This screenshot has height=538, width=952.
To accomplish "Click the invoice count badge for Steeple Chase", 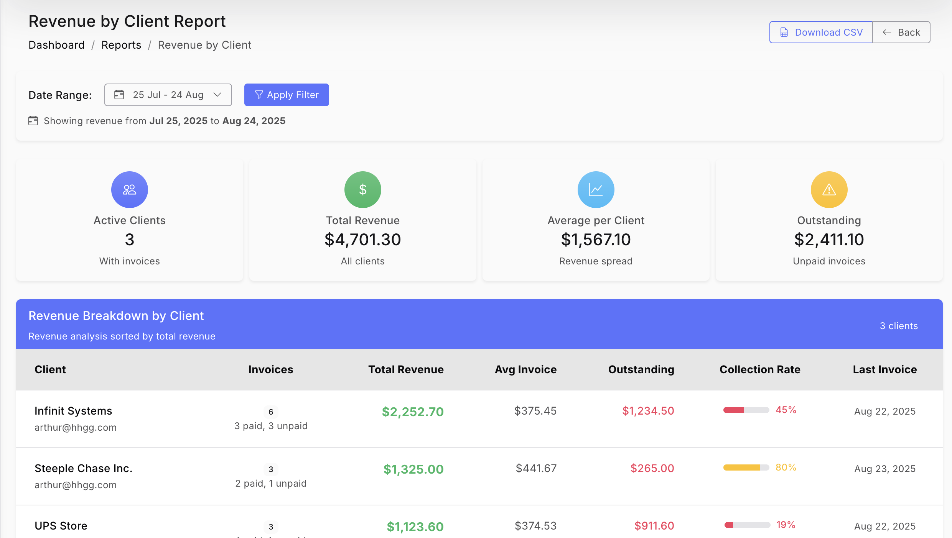I will pyautogui.click(x=271, y=469).
